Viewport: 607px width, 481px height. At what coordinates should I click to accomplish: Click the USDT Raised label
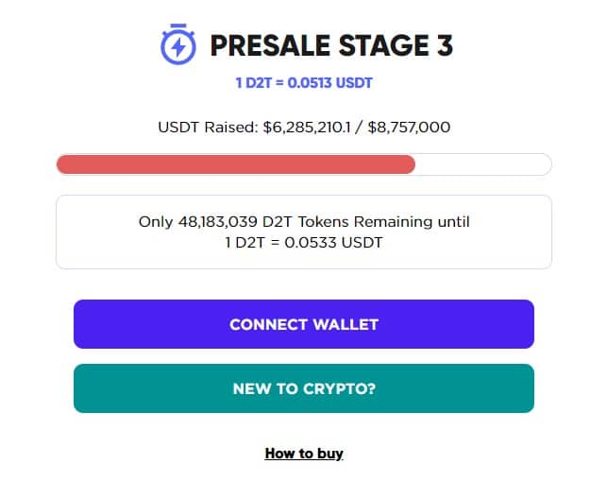(x=208, y=128)
